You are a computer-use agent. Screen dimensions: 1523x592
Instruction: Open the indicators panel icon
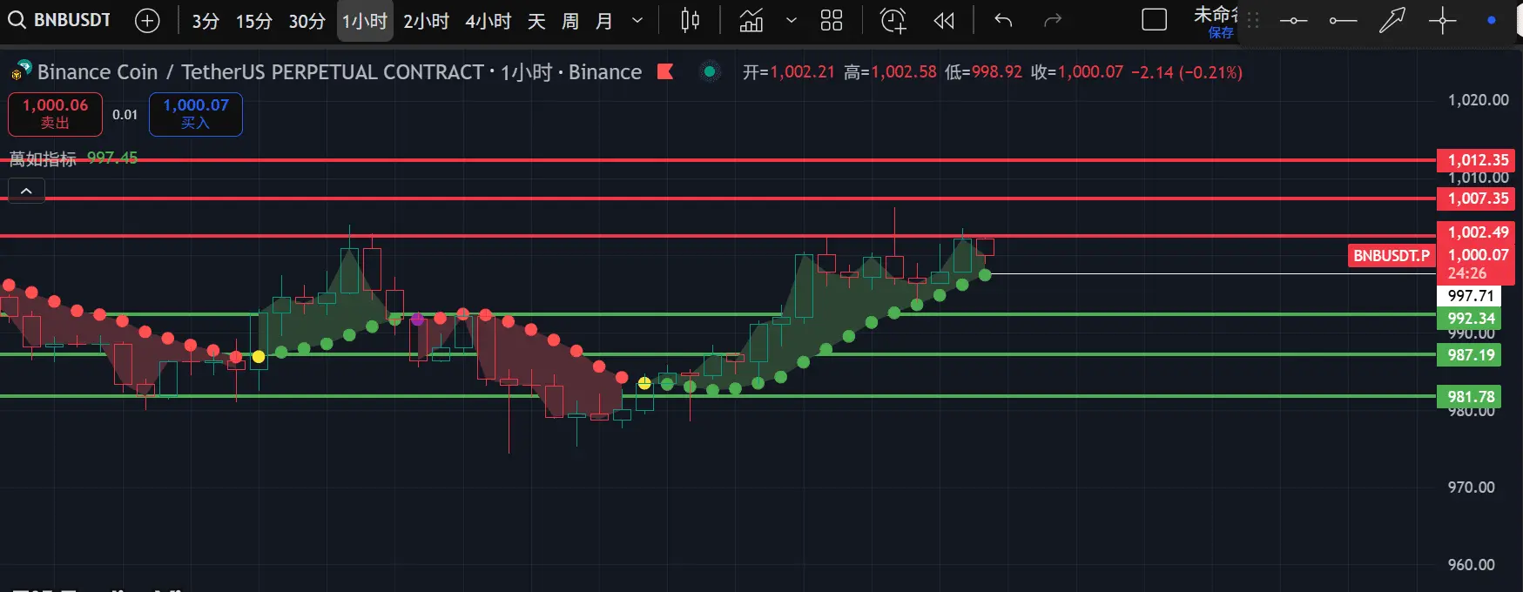(x=751, y=21)
